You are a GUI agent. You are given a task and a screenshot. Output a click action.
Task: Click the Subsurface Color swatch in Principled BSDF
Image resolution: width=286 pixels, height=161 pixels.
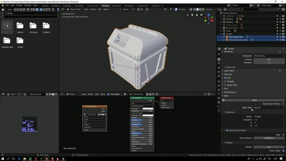point(148,115)
